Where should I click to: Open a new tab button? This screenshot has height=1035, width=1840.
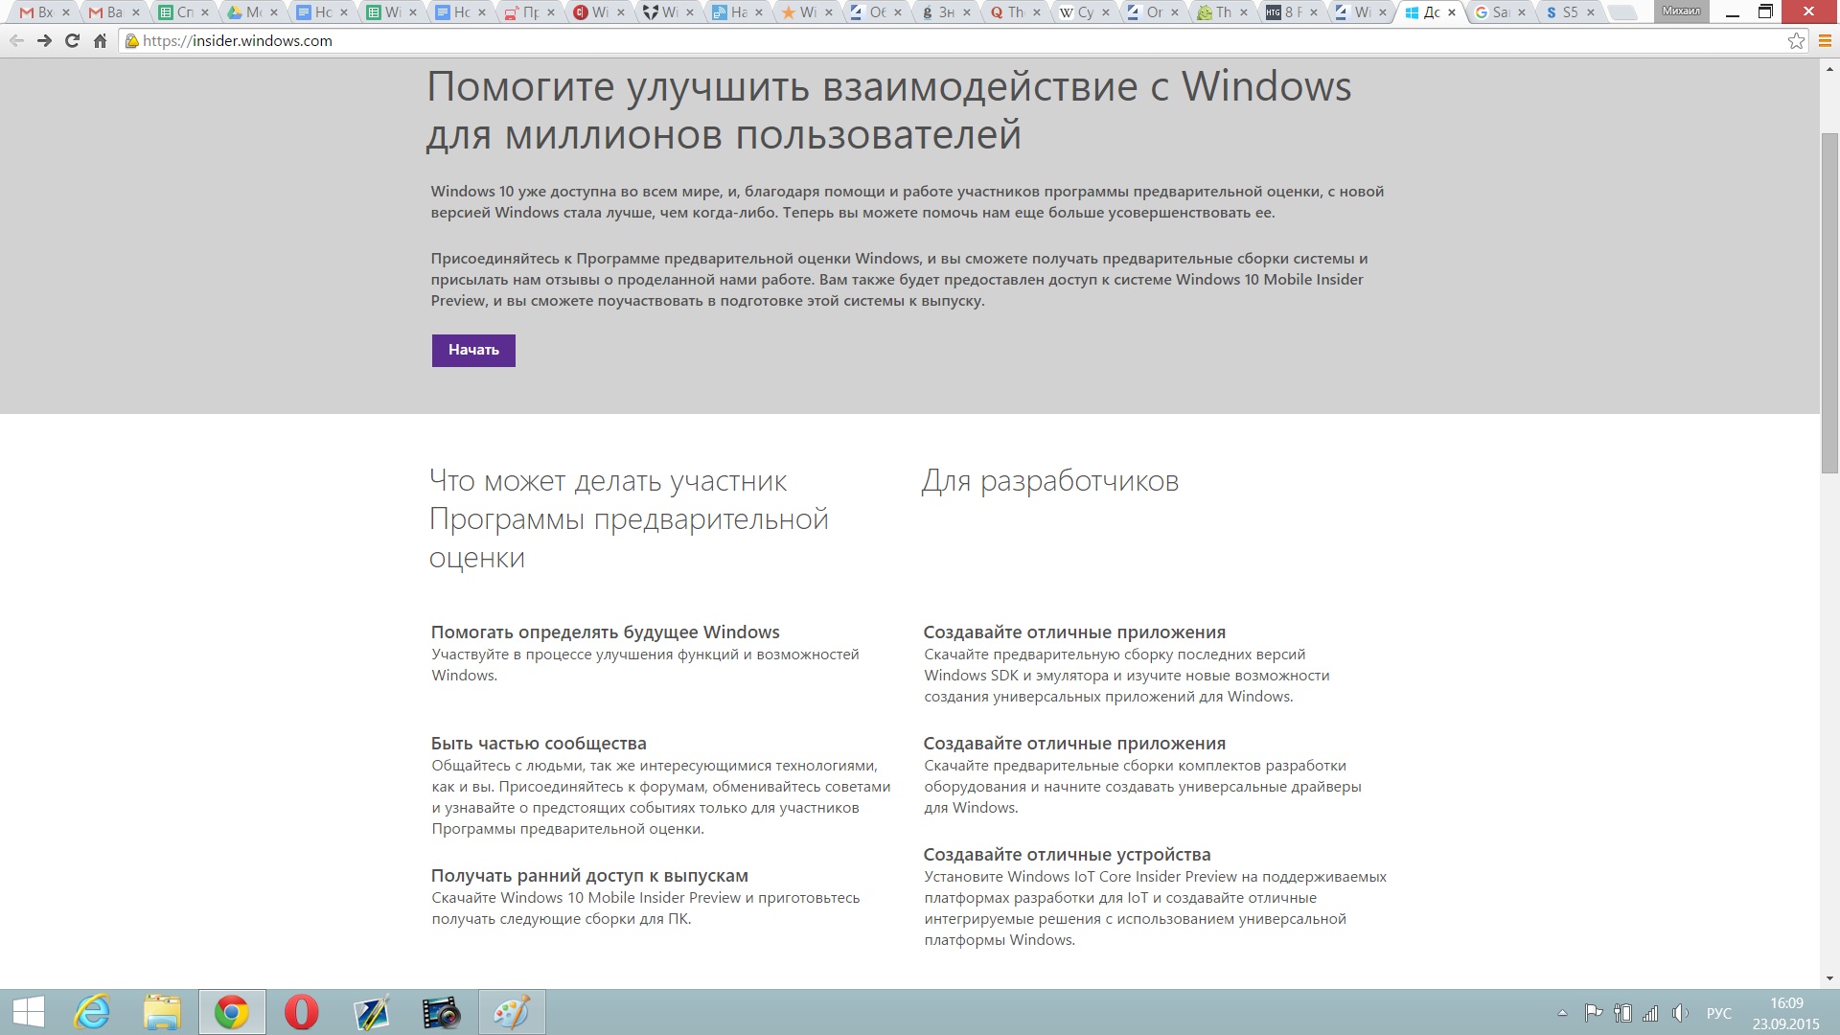click(x=1621, y=12)
